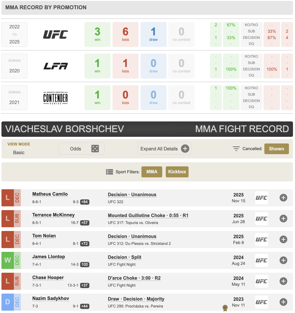Viewport: 295px width, 313px height.
Task: Click the LFA promotion logo
Action: coord(56,66)
